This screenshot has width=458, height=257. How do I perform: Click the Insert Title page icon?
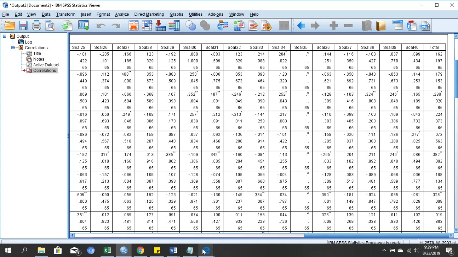pyautogui.click(x=411, y=25)
